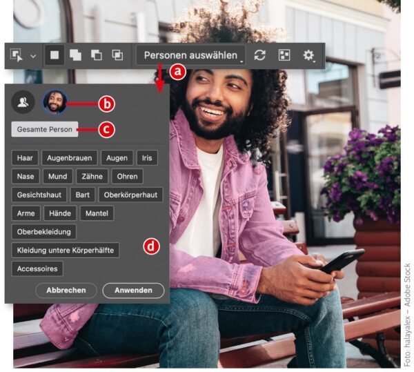Select the Oberkörperhaut tag
Screen dimensions: 414x372
tap(130, 195)
